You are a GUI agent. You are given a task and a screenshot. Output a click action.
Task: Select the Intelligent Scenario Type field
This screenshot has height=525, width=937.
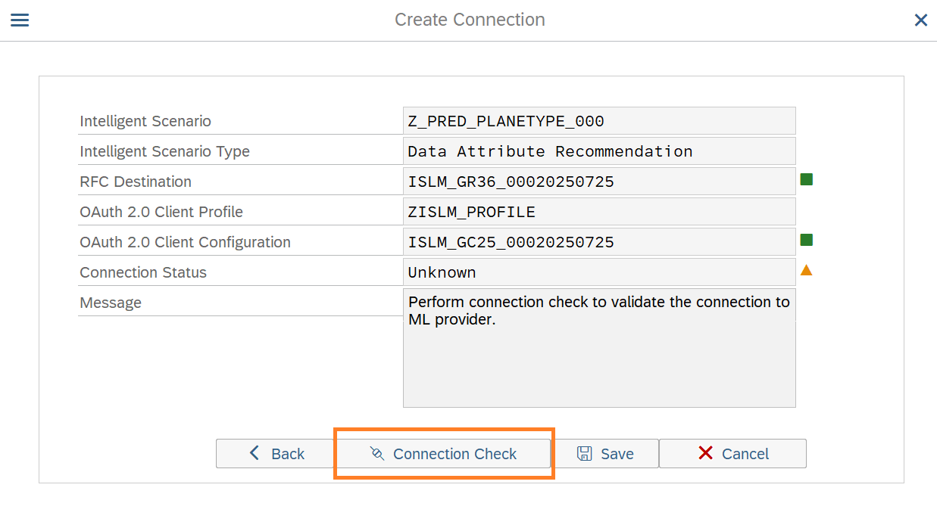[598, 151]
